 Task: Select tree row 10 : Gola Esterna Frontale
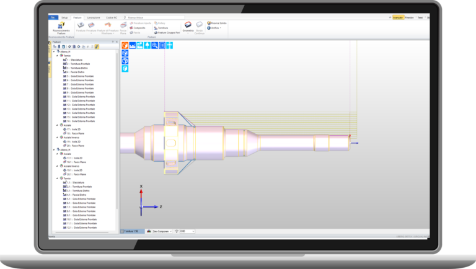[x=79, y=97]
